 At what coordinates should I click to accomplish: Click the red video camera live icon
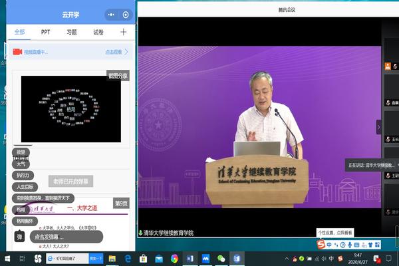tap(17, 52)
